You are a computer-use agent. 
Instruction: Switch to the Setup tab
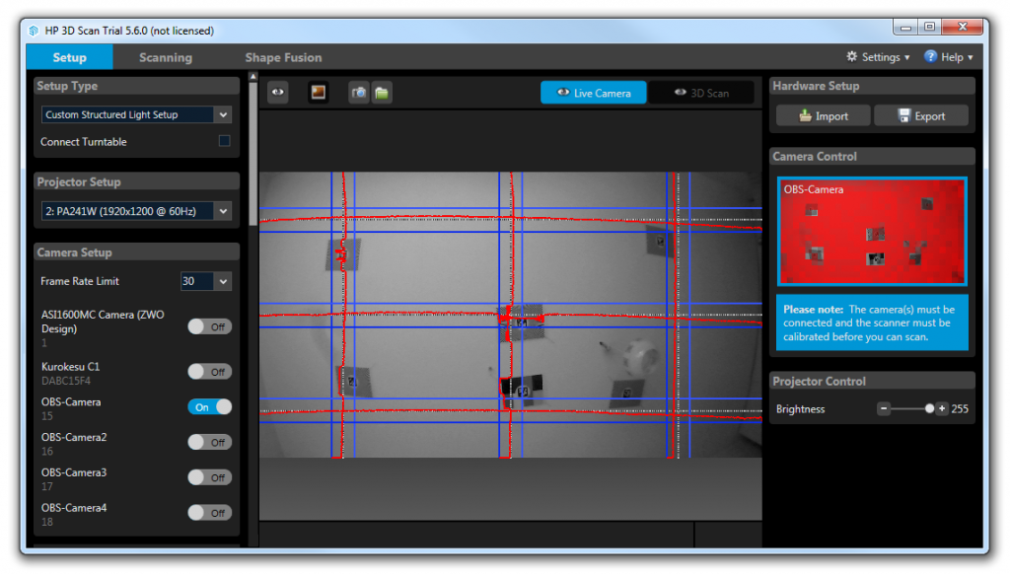point(70,57)
